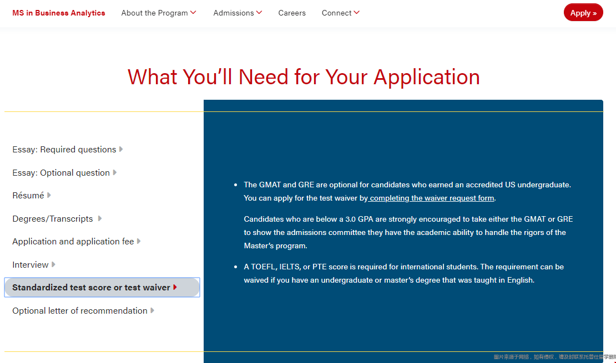Select the Interview section label
Image resolution: width=616 pixels, height=363 pixels.
pos(31,265)
